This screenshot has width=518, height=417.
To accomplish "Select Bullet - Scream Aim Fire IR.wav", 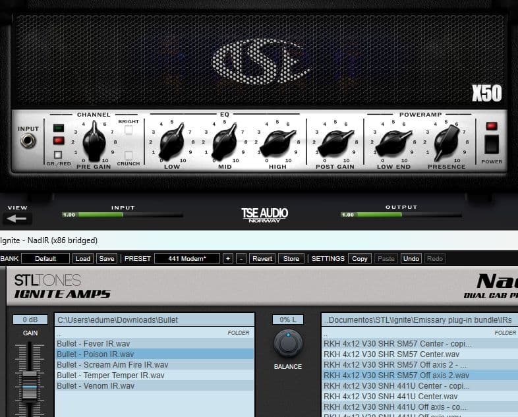I will coord(154,365).
